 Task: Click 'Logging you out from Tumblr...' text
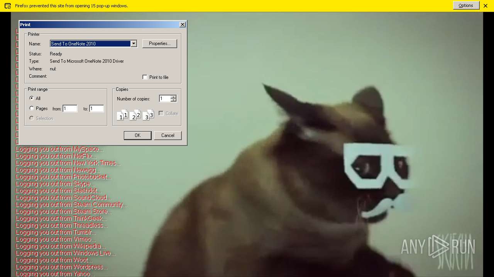56,232
